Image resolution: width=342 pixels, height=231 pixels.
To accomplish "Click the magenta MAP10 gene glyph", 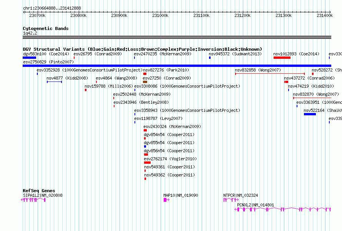I will 166,200.
